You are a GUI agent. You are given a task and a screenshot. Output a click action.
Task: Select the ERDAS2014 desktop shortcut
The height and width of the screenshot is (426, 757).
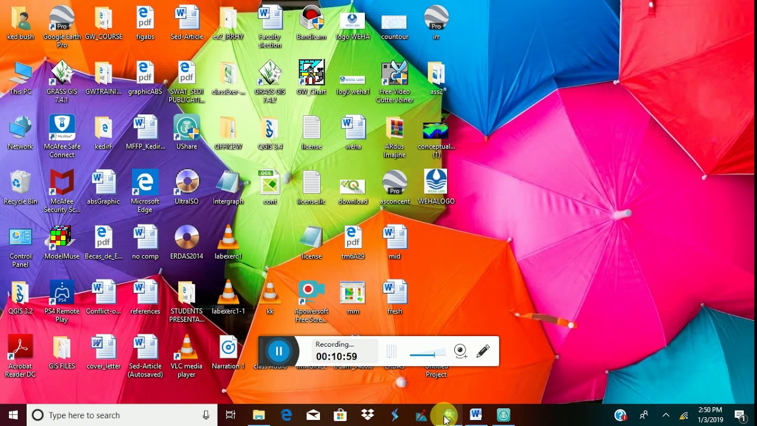click(x=187, y=243)
